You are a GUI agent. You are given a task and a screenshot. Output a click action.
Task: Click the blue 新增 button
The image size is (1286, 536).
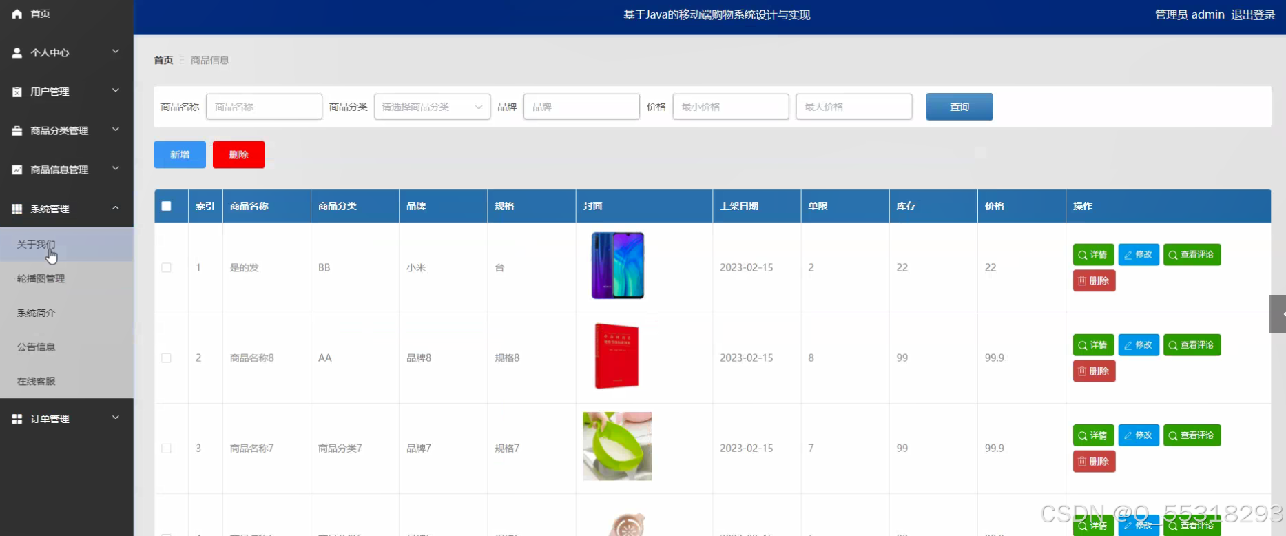click(180, 154)
